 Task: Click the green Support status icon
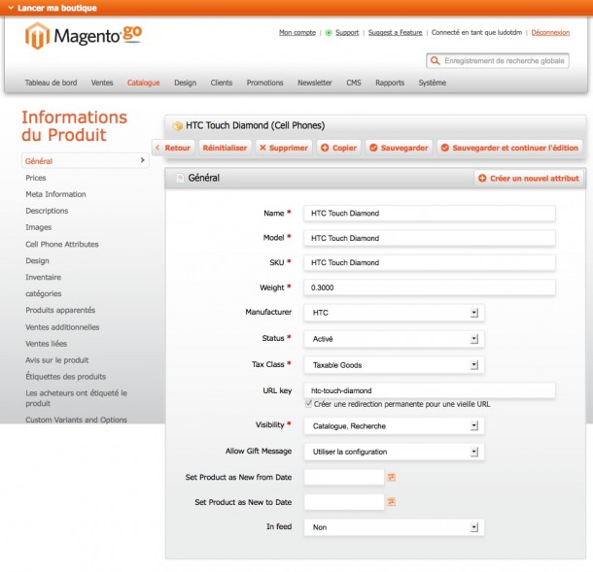[x=329, y=33]
